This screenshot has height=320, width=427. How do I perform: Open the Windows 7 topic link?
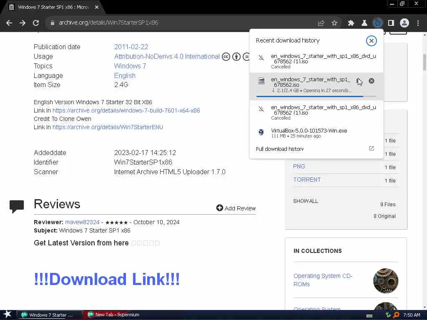click(130, 66)
